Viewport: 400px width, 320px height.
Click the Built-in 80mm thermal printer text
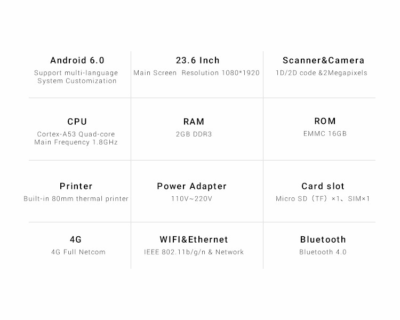[76, 199]
